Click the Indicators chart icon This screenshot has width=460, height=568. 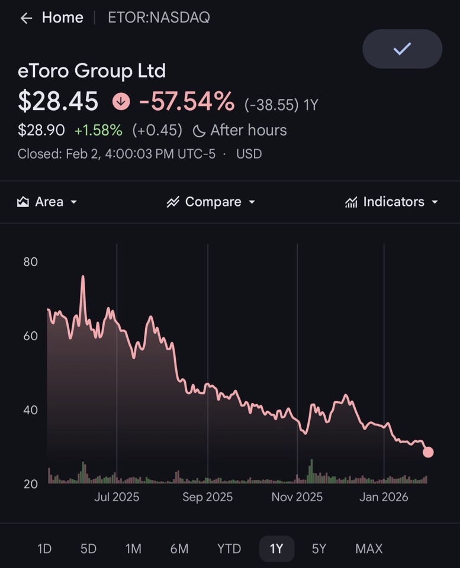[351, 202]
